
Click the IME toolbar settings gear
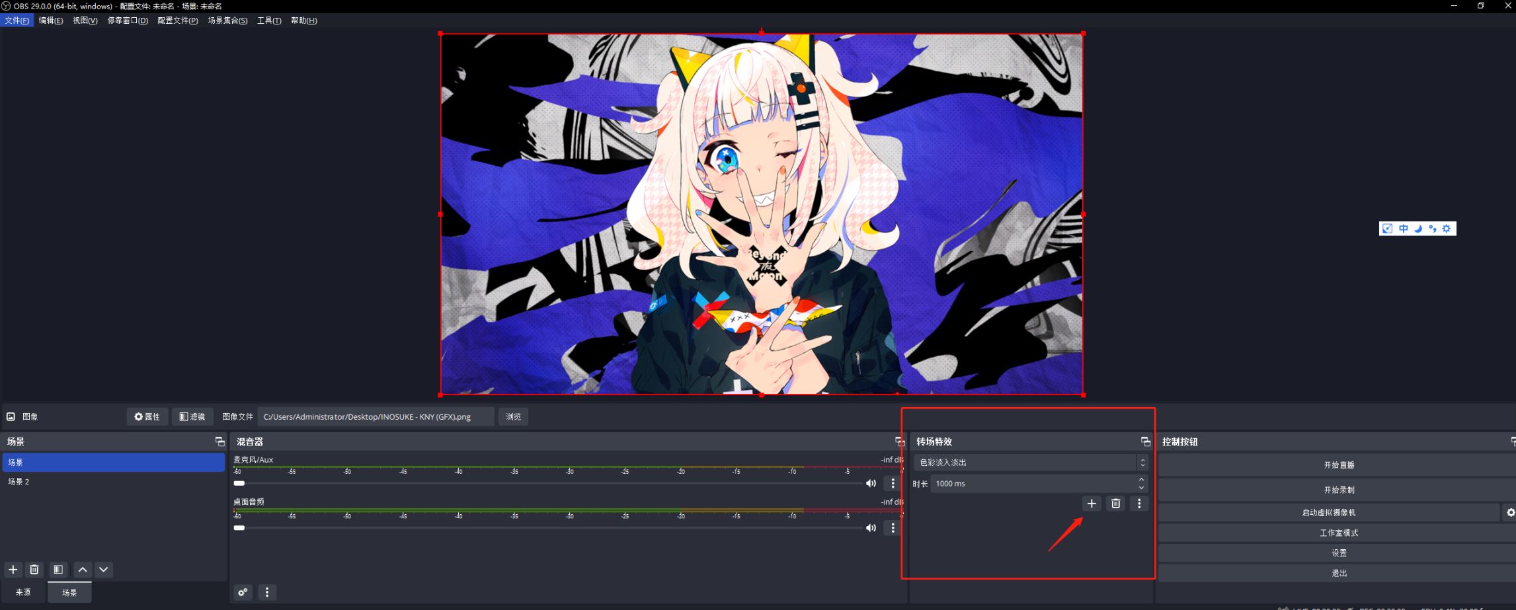point(1447,229)
